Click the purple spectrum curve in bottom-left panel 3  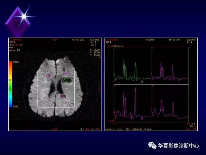132,103
